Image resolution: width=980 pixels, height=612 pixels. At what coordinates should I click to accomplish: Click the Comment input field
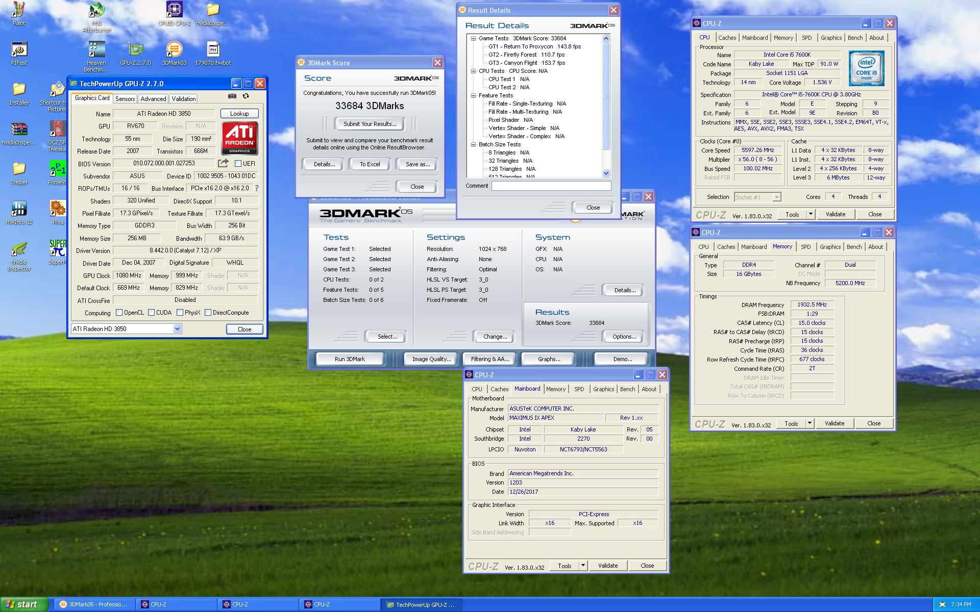(x=551, y=186)
